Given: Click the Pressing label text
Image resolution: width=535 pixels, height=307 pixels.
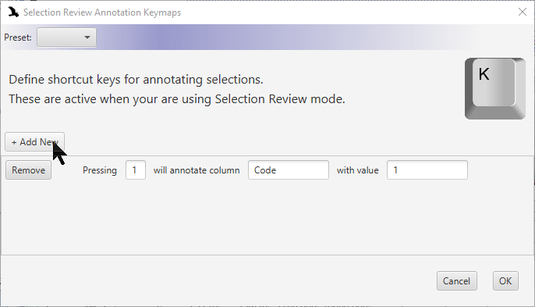Looking at the screenshot, I should coord(100,170).
